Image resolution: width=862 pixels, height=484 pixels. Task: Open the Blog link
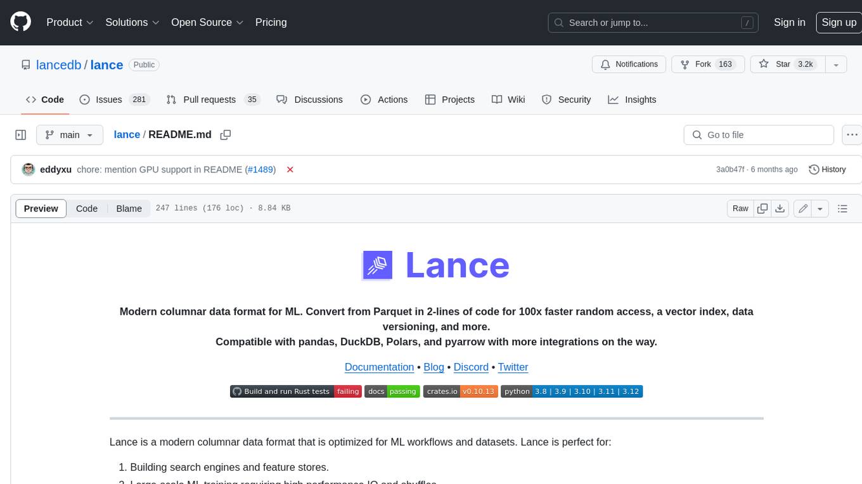(x=434, y=367)
